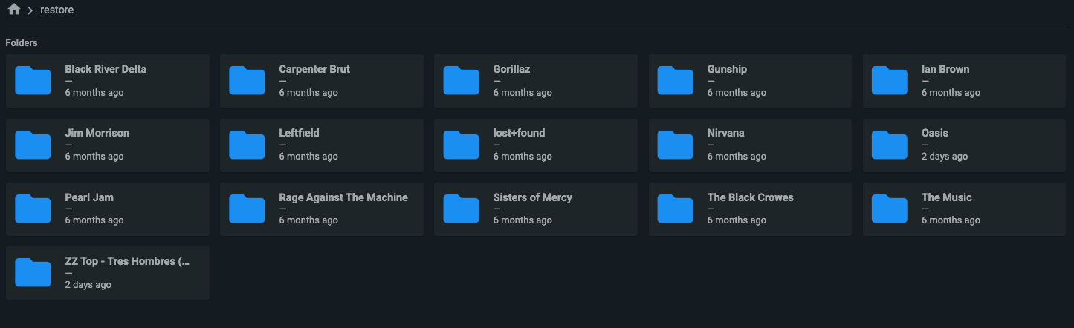Screen dimensions: 1074x328
Task: Click the Pearl Jam folder name
Action: click(89, 197)
